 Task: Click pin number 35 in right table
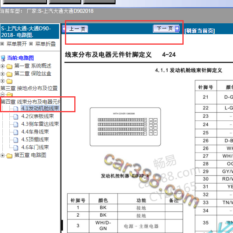coord(206,223)
